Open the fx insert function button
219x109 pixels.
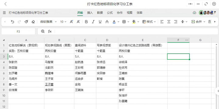[x=50, y=31]
